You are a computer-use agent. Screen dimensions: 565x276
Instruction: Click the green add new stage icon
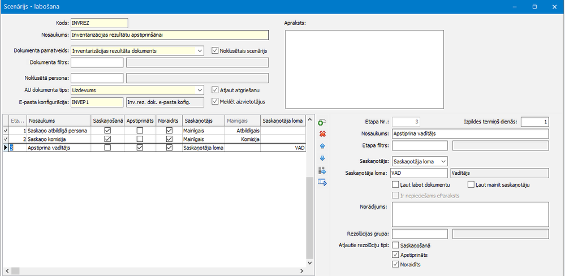point(322,122)
